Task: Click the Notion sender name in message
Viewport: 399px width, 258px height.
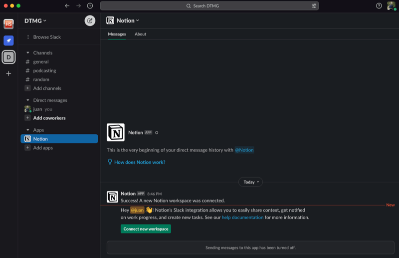Action: [128, 194]
